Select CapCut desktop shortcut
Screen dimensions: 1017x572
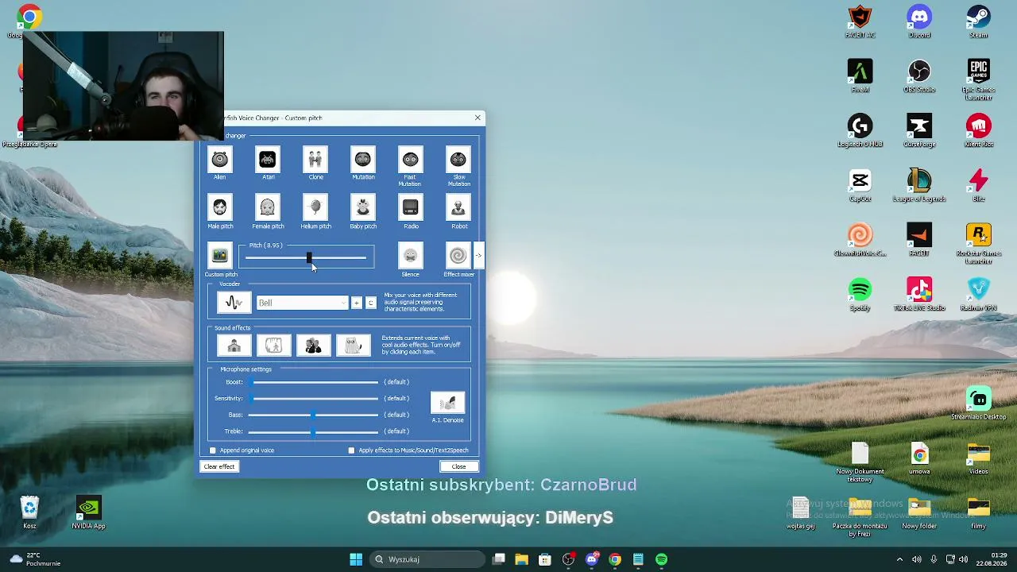860,186
